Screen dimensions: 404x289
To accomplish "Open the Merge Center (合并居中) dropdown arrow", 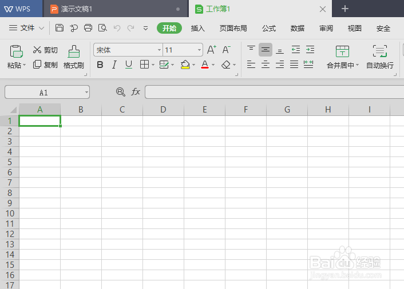I will point(358,65).
